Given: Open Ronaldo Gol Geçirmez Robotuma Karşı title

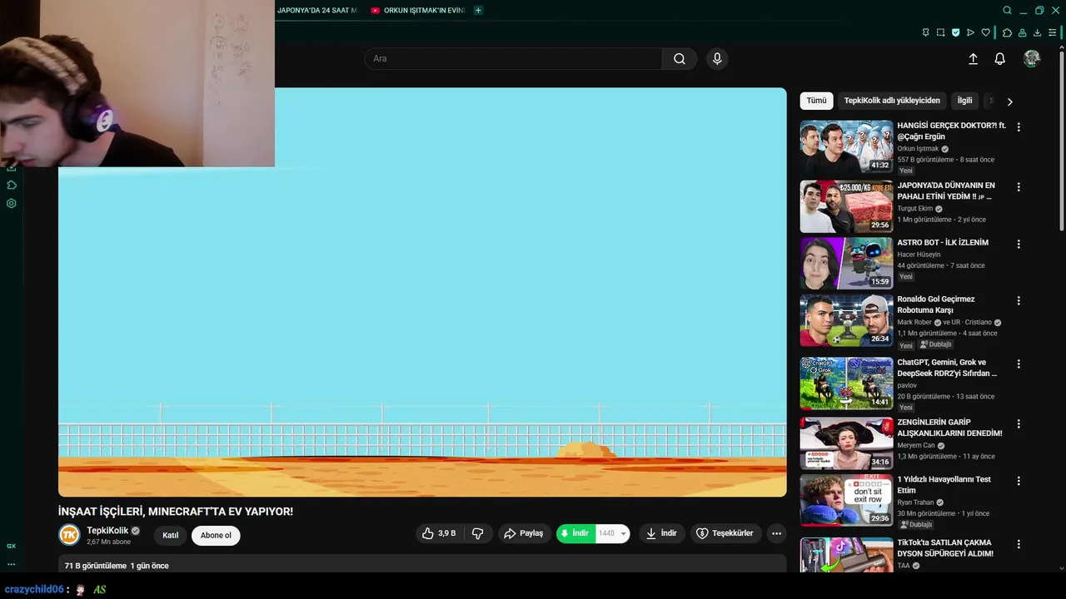Looking at the screenshot, I should [936, 304].
